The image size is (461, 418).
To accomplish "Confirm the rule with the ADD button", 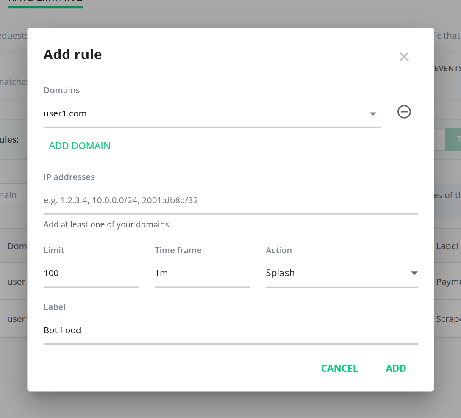I will point(396,368).
